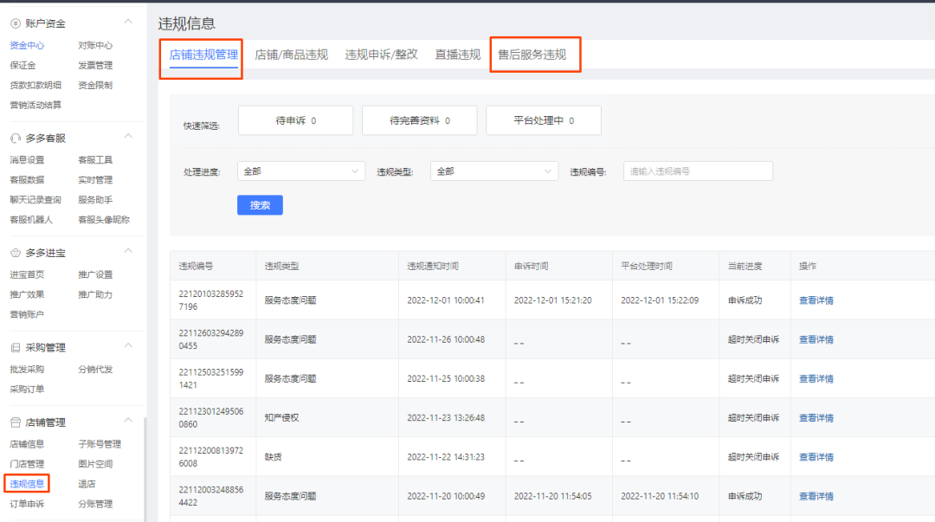
Task: Open the 违规类型 dropdown
Action: point(494,171)
